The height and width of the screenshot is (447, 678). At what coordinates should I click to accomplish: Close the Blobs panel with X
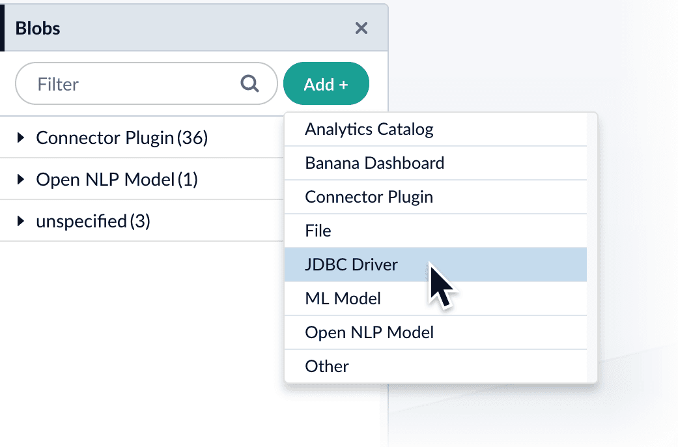(x=361, y=28)
